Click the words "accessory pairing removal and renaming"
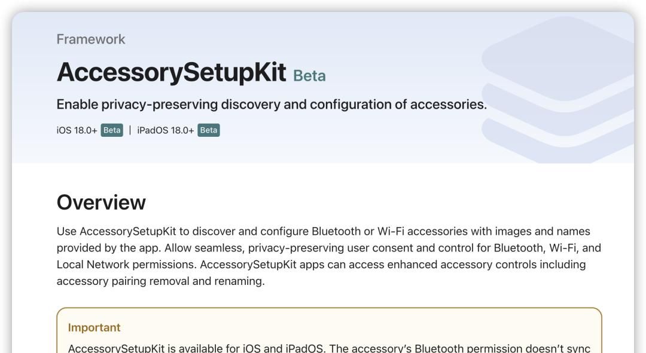646x353 pixels. [x=160, y=281]
